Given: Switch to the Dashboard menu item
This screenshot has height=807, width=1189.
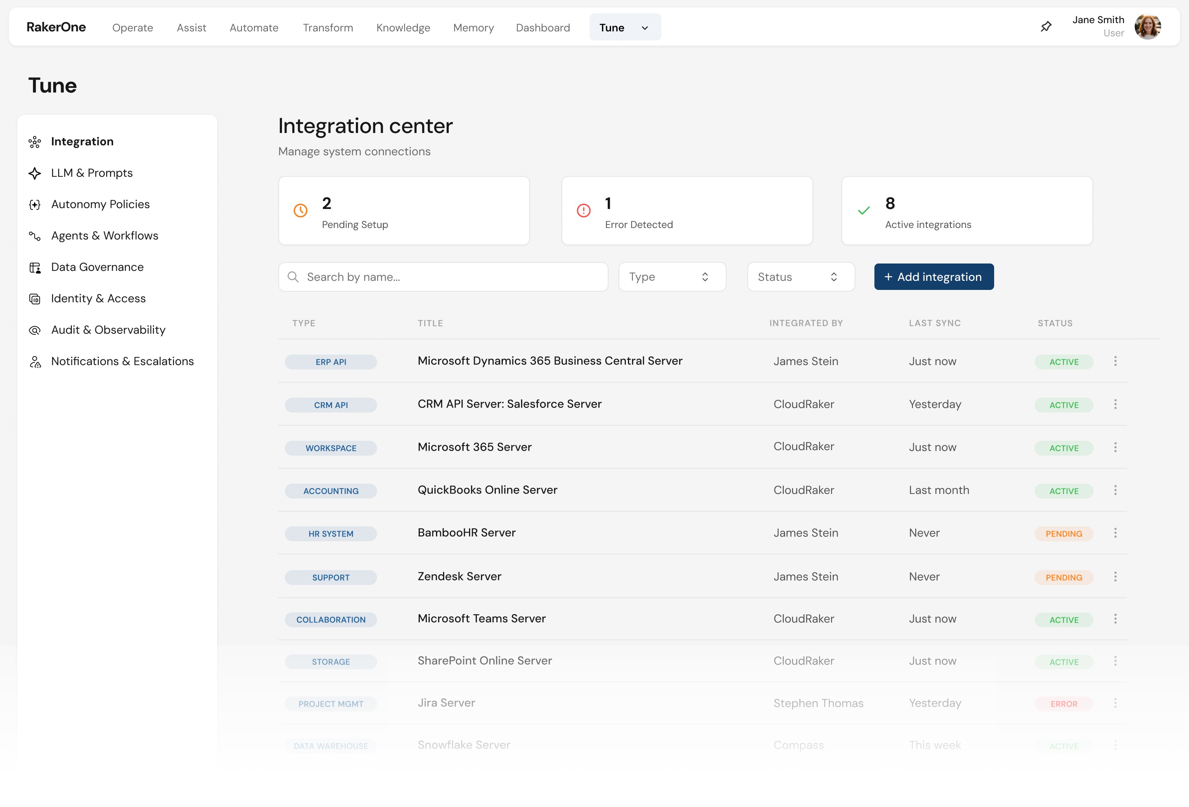Looking at the screenshot, I should (543, 28).
